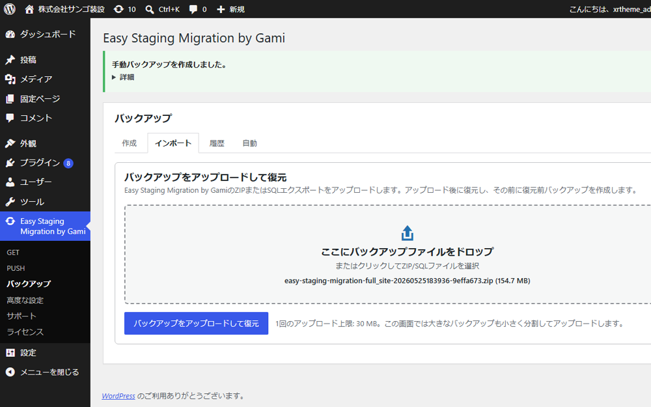
Task: Select the インポート tab
Action: coord(173,143)
